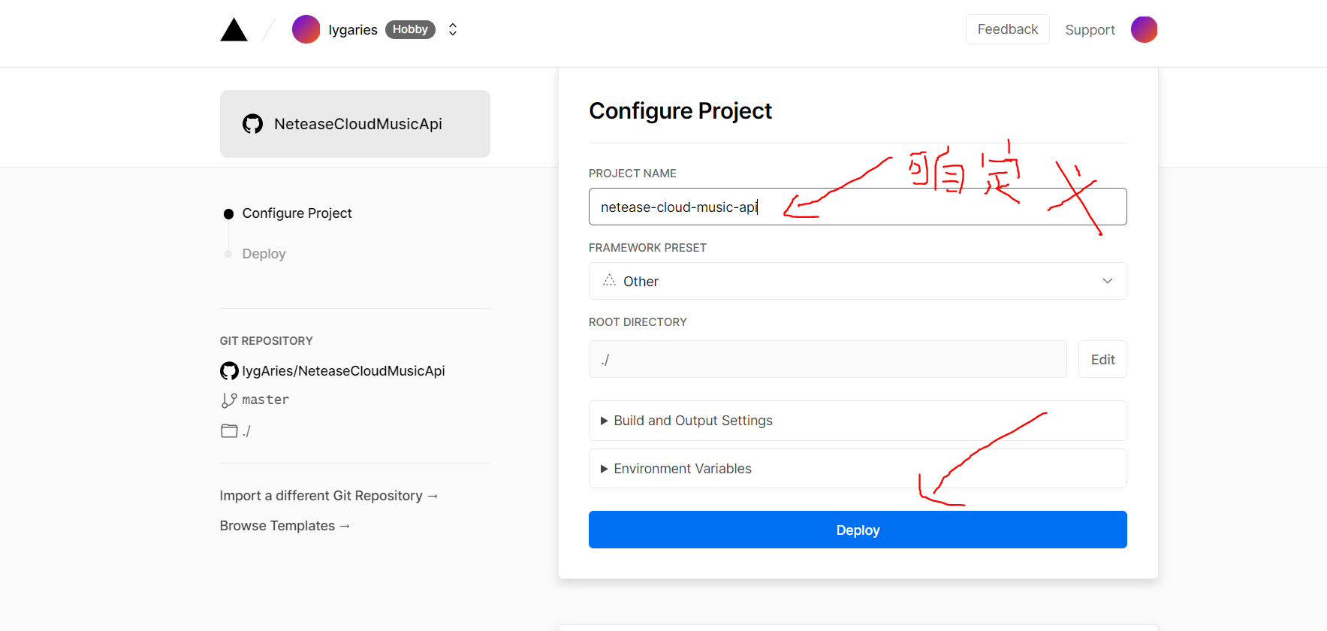Click the Root Directory path field

828,359
